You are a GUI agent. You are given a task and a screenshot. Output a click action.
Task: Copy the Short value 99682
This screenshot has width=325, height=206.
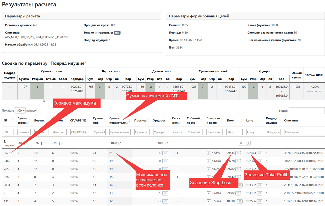tap(238, 193)
